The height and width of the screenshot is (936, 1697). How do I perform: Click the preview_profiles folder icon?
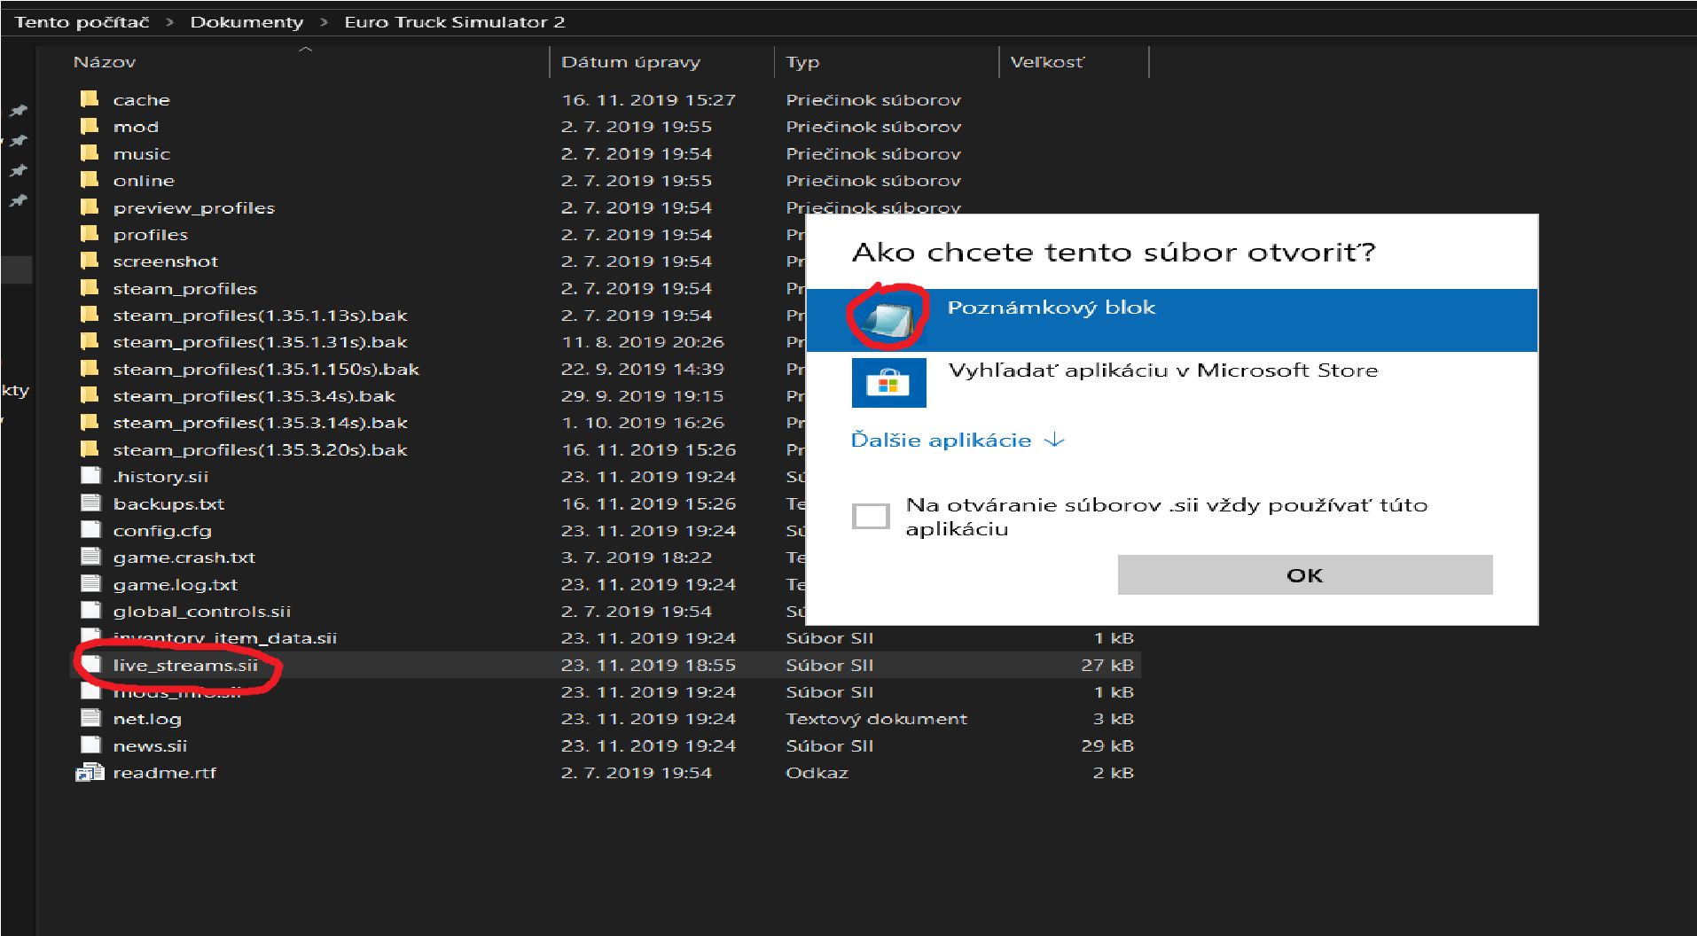point(90,207)
